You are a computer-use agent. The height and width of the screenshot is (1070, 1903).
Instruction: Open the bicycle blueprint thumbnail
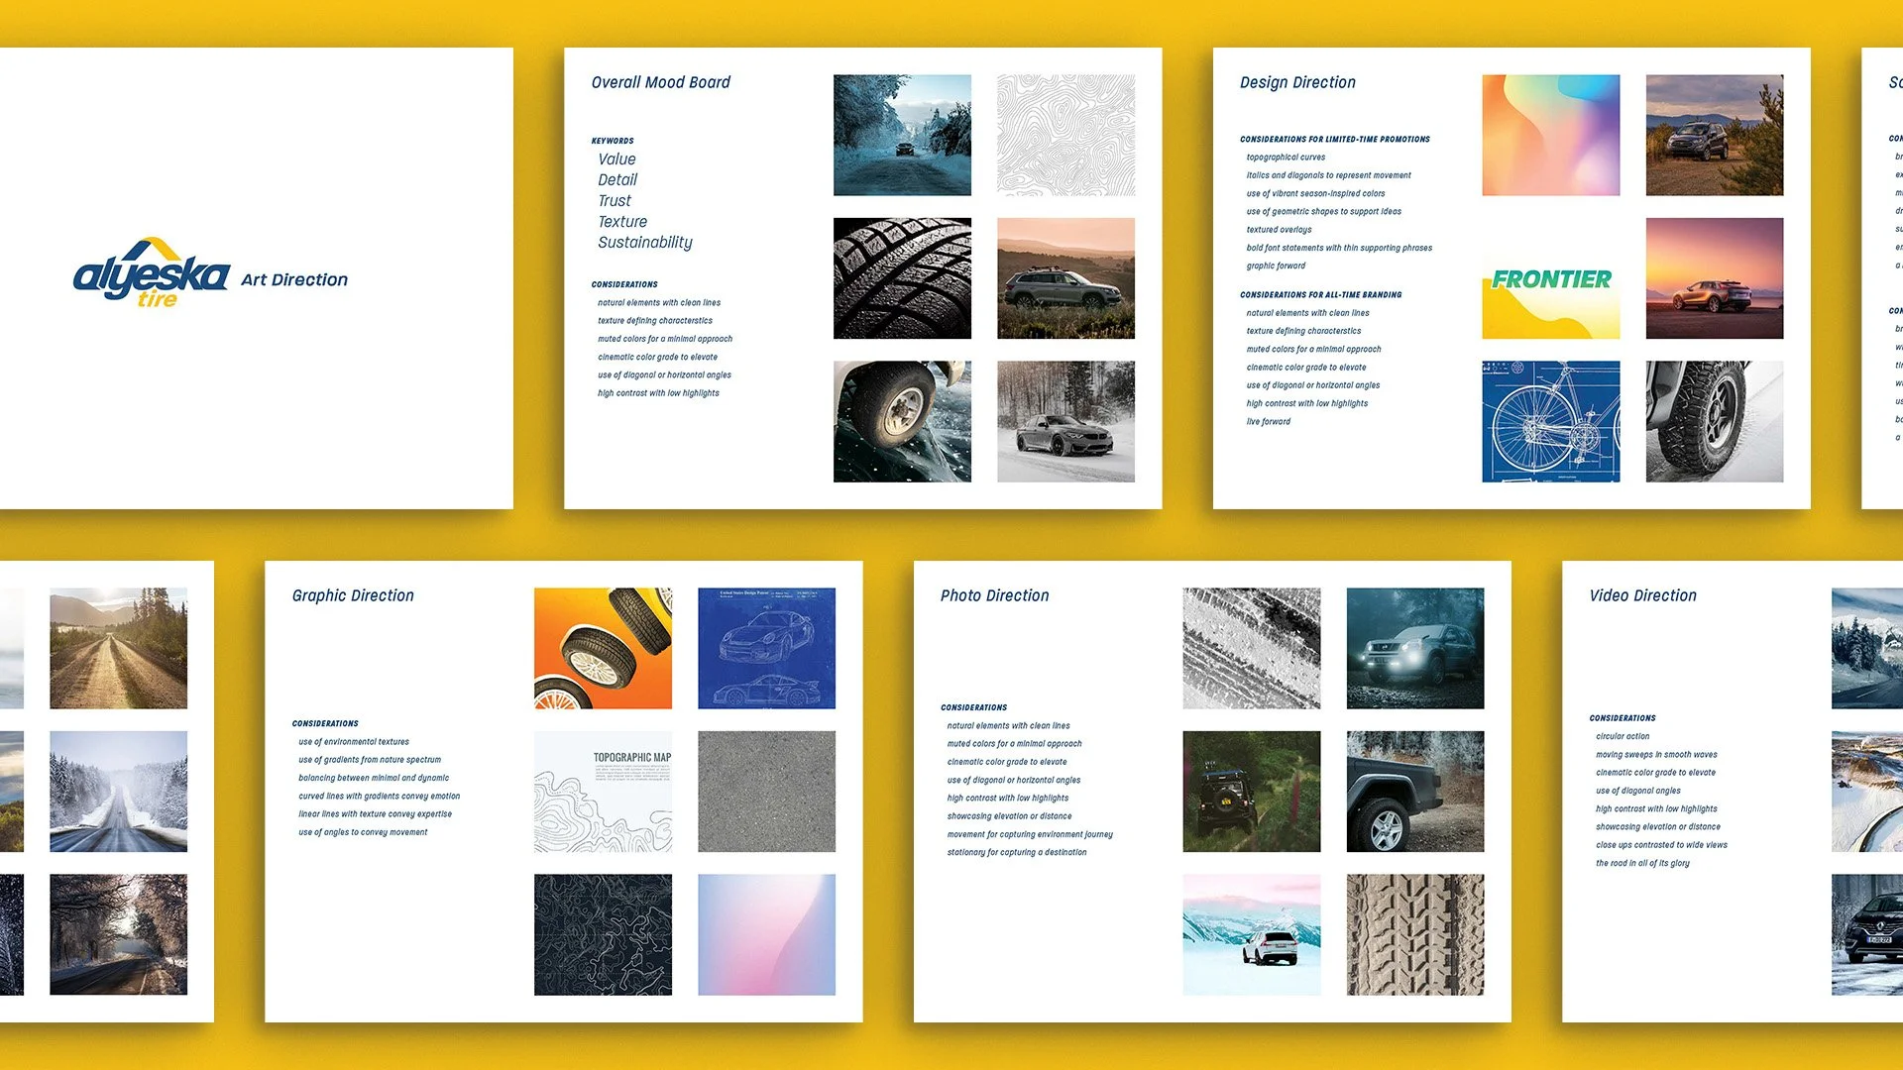pos(1551,421)
